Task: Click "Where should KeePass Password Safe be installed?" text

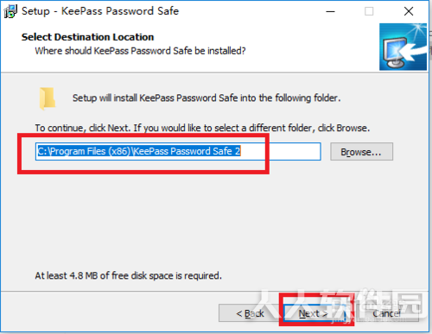Action: click(x=140, y=51)
